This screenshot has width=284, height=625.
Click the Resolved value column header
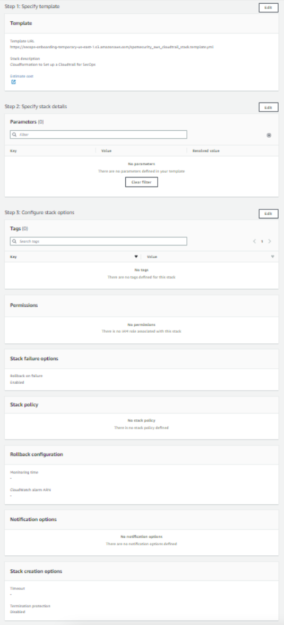pyautogui.click(x=206, y=151)
